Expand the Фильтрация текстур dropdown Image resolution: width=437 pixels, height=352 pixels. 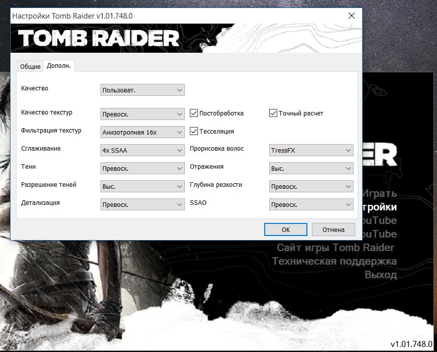click(143, 132)
